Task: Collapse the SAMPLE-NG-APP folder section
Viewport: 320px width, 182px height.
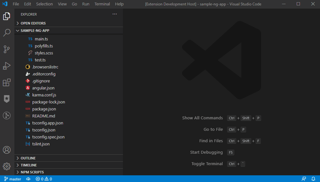Action: tap(69, 31)
